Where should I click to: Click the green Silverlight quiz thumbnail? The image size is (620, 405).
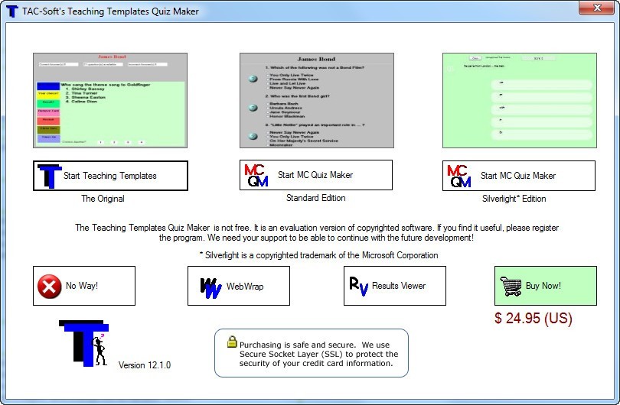click(520, 101)
